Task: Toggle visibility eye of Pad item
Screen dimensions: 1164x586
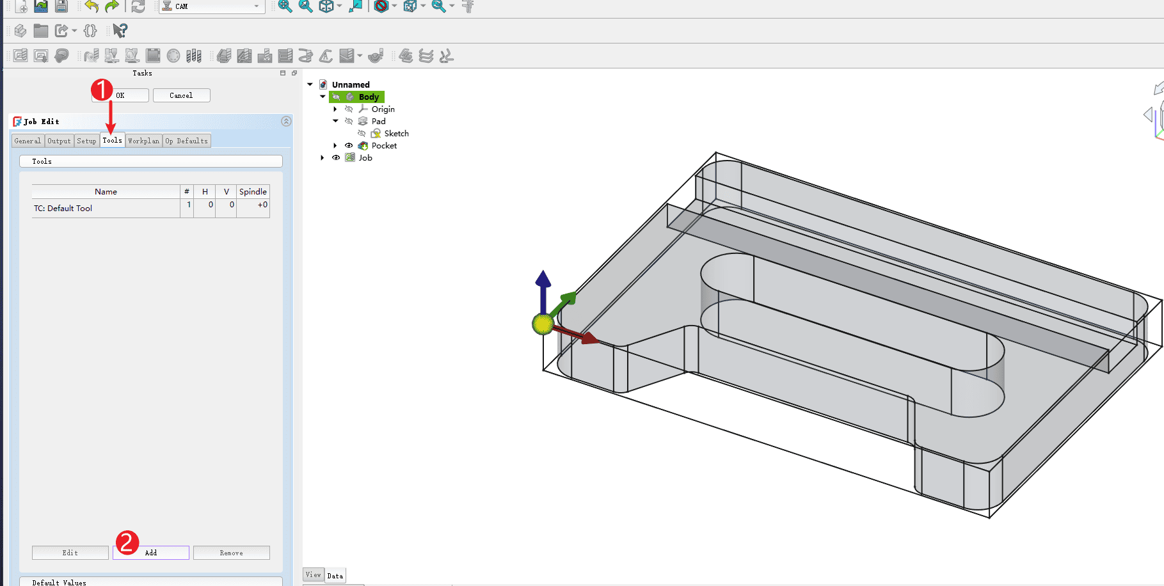Action: pyautogui.click(x=349, y=121)
